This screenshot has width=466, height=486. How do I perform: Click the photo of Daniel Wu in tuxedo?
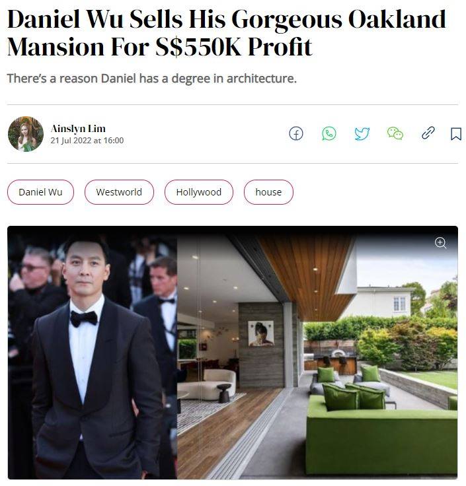point(92,353)
